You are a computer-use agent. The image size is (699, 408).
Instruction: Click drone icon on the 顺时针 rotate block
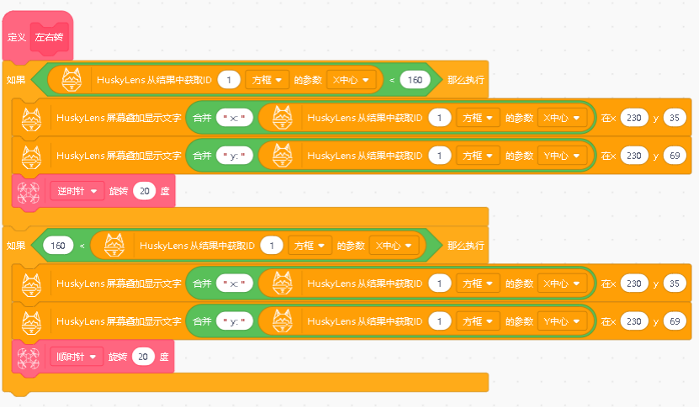[x=28, y=358]
